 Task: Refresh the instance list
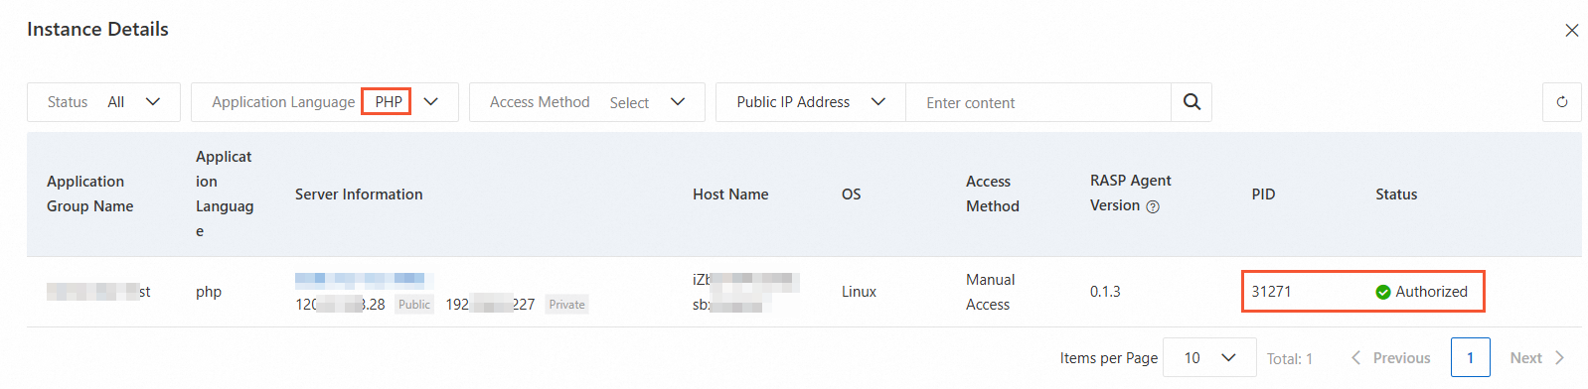1561,102
